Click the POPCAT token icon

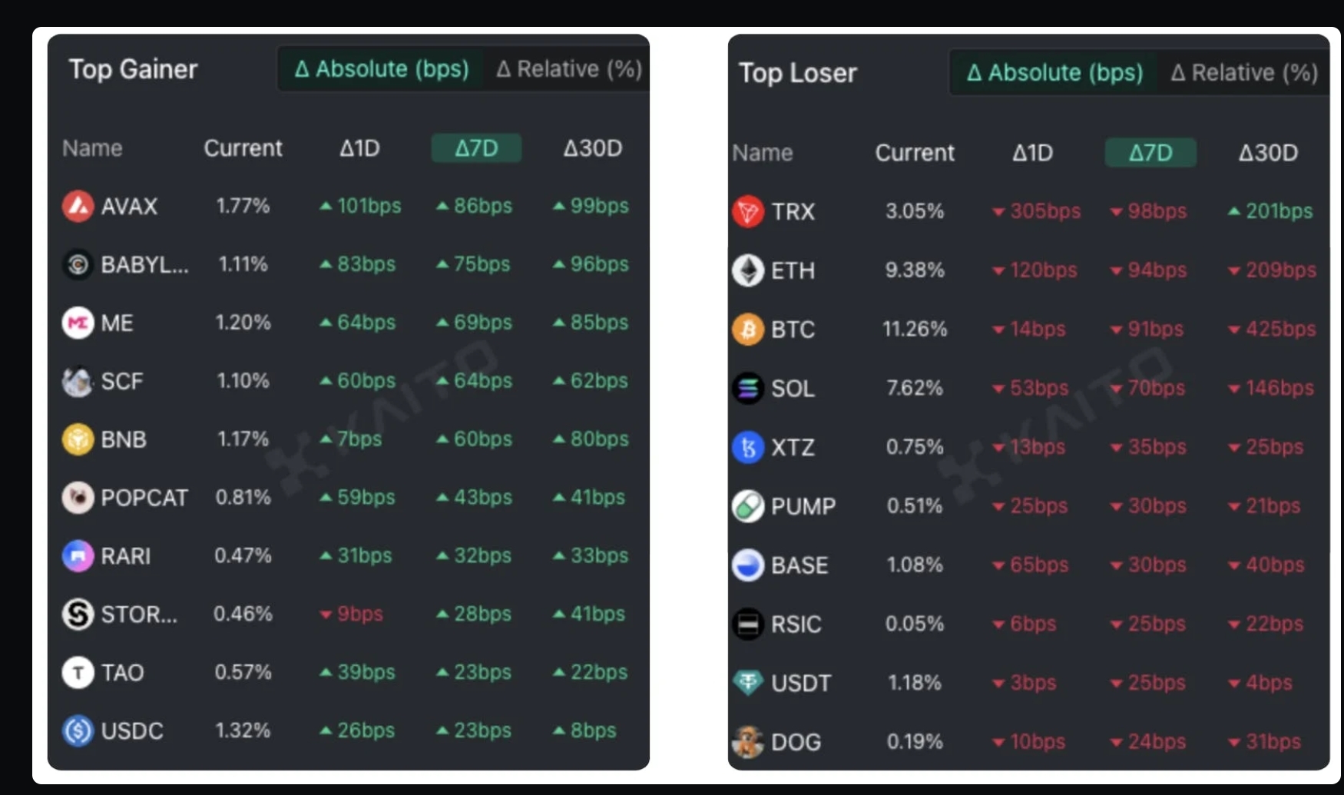pos(78,498)
